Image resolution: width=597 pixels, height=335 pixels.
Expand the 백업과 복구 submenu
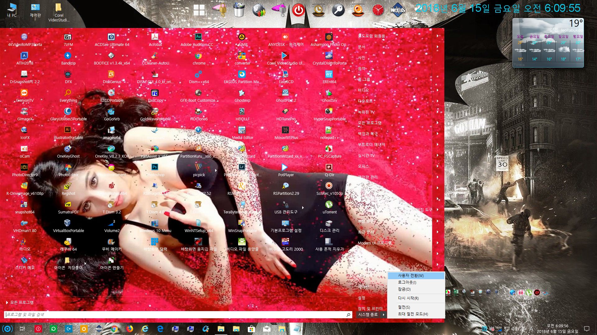tap(437, 134)
